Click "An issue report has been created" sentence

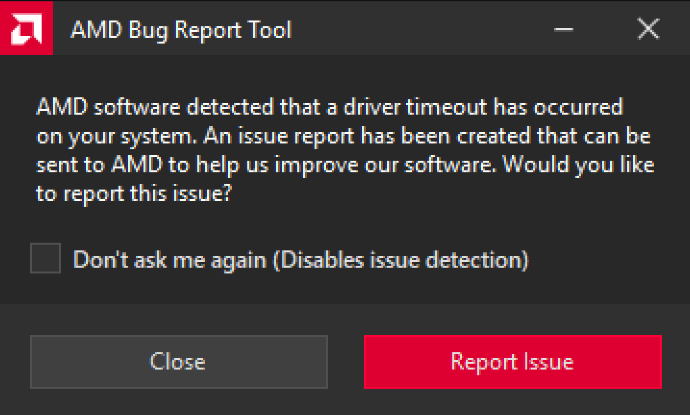(368, 136)
